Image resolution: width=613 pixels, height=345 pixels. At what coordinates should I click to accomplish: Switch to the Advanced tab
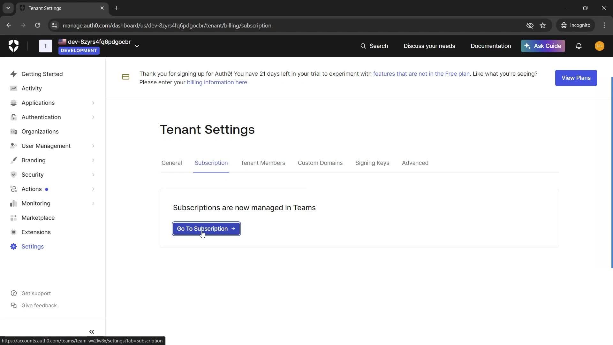point(415,163)
